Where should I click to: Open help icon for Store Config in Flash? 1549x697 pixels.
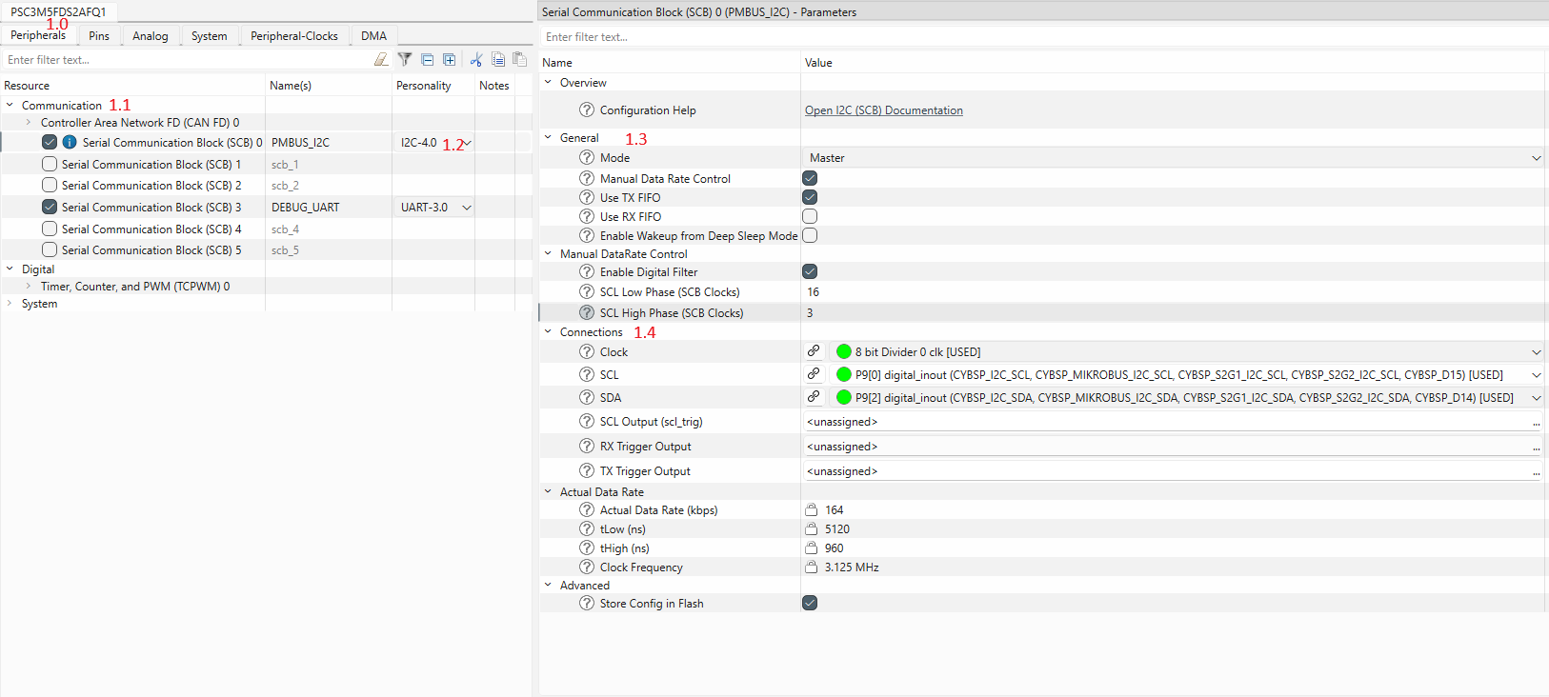click(587, 603)
